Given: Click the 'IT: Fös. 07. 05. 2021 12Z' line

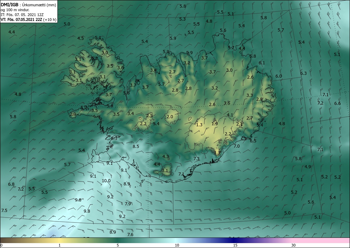Looking at the screenshot, I should [22, 15].
